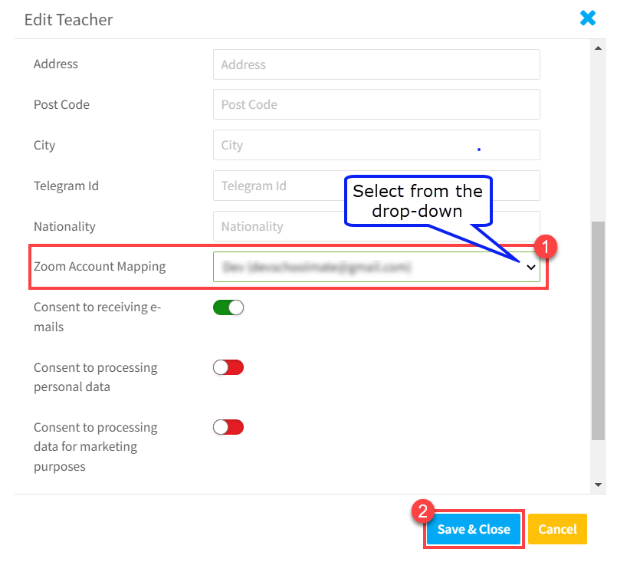Click the yellow Cancel button
Viewport: 617px width, 562px height.
[557, 529]
